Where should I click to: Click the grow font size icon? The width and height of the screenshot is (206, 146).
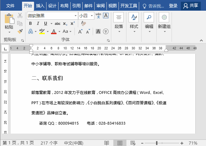[80, 31]
